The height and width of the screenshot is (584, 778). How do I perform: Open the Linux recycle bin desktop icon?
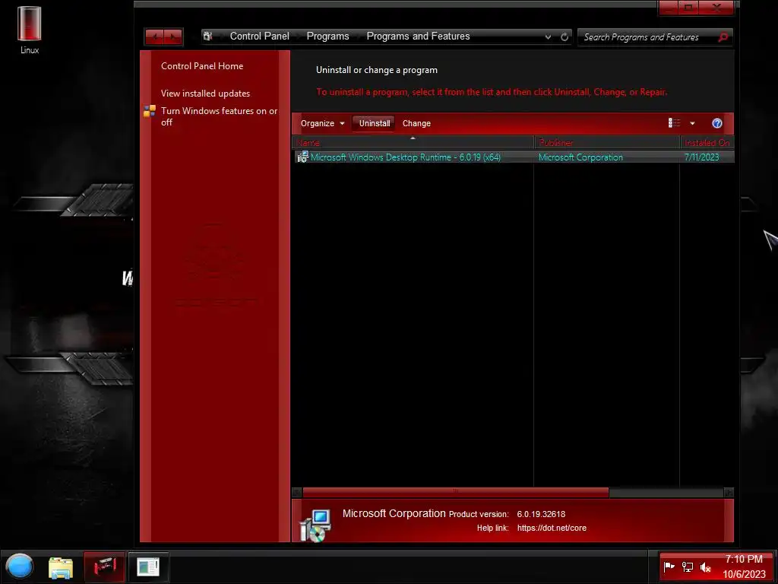30,30
